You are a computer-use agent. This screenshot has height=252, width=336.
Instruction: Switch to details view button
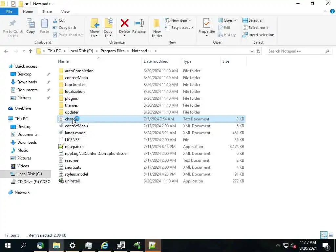[x=324, y=235]
